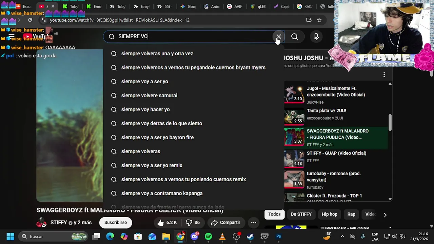Pick suggestion mentioning bryant myers

(194, 67)
